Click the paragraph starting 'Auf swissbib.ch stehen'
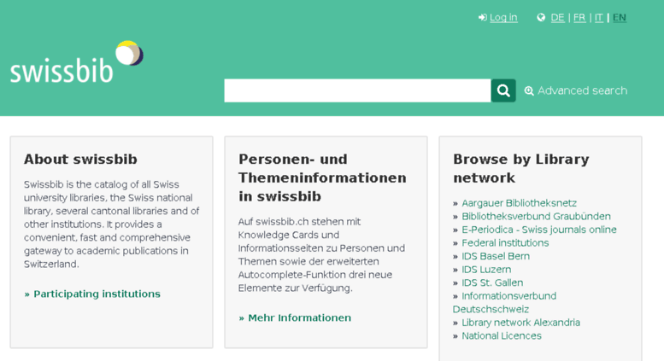 coord(321,255)
